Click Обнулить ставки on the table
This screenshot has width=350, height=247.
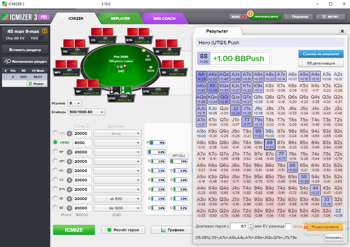121,61
